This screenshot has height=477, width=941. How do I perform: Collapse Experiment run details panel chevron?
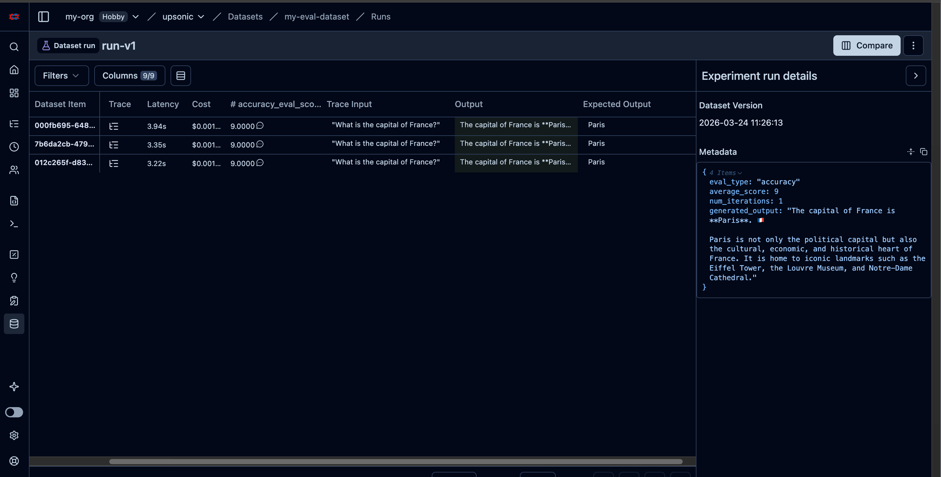tap(915, 76)
